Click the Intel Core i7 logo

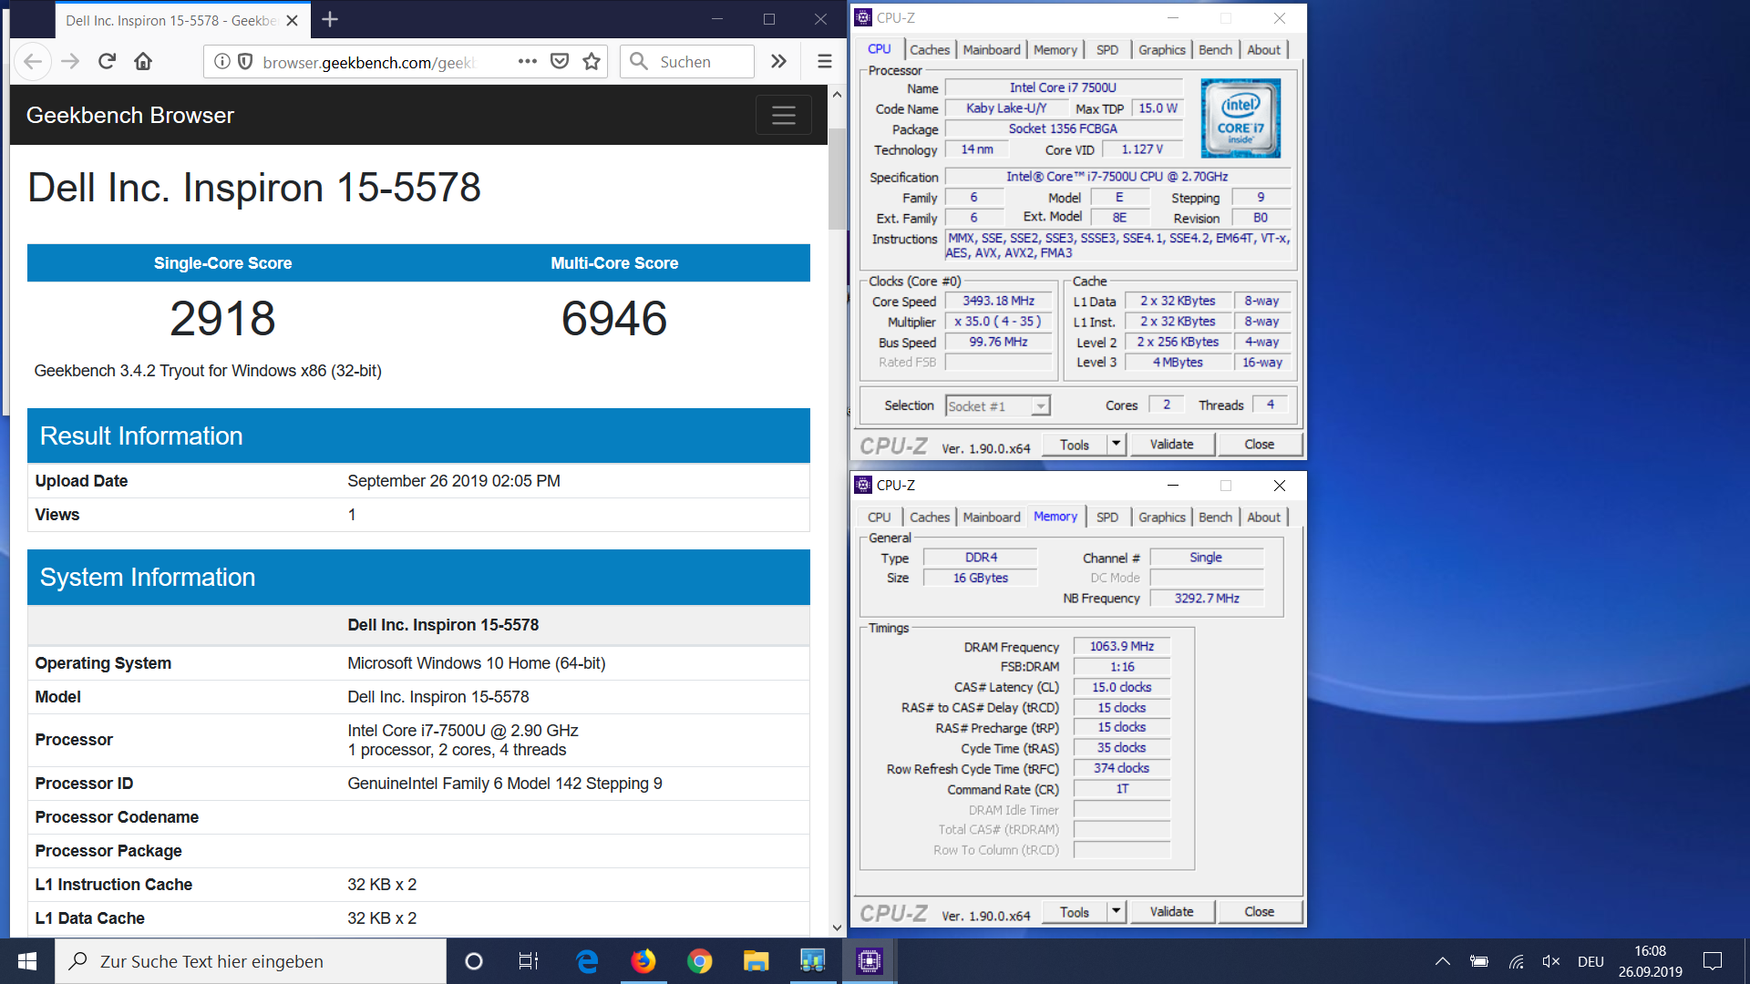click(1240, 118)
